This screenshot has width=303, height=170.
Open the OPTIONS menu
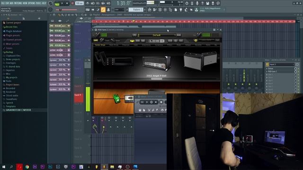[32, 3]
